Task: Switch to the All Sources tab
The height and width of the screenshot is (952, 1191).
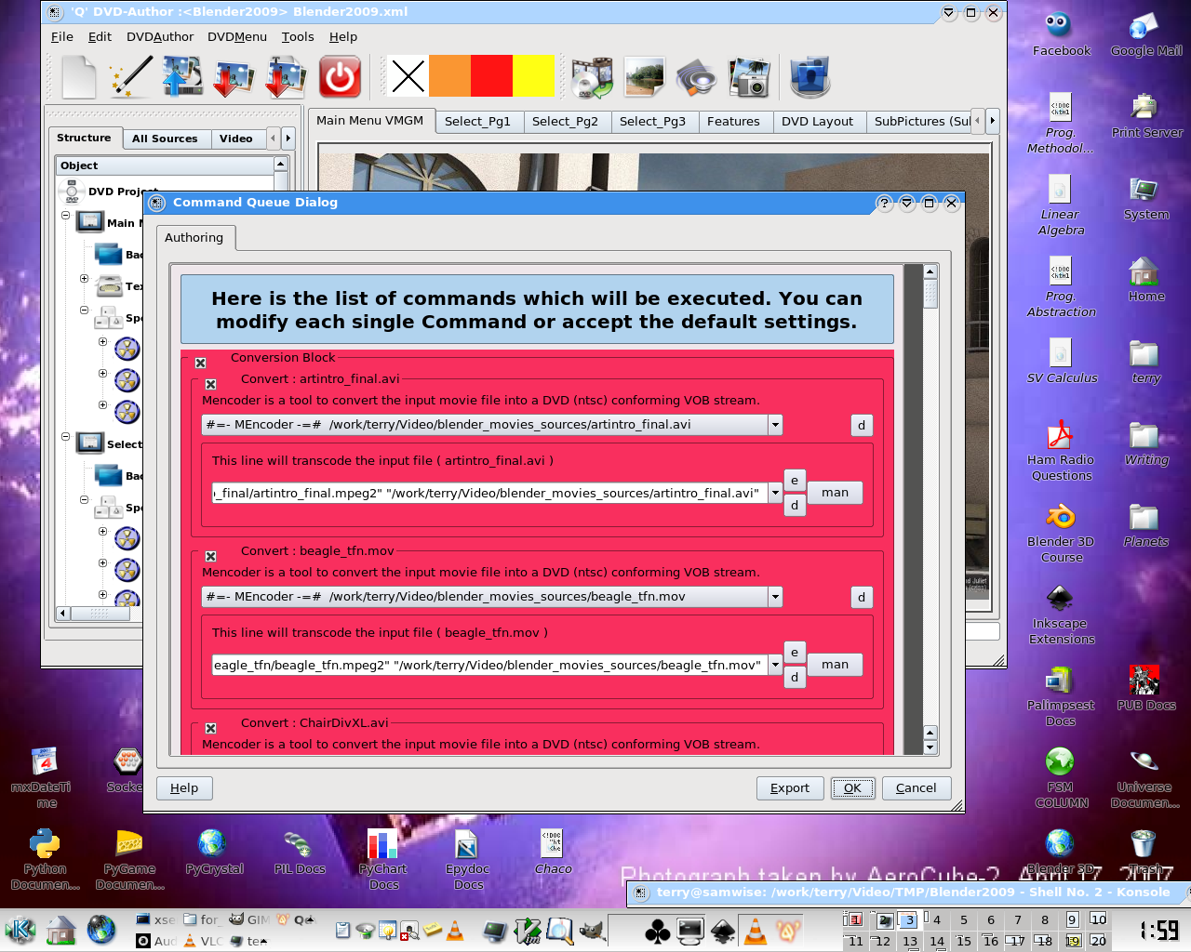Action: coord(165,139)
